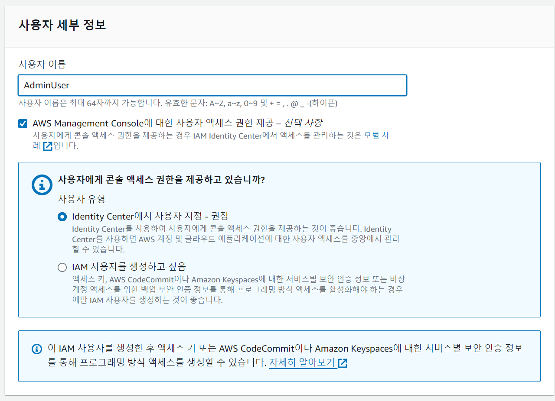Image resolution: width=555 pixels, height=401 pixels.
Task: Click the 사용자 유형 label
Action: coord(82,199)
